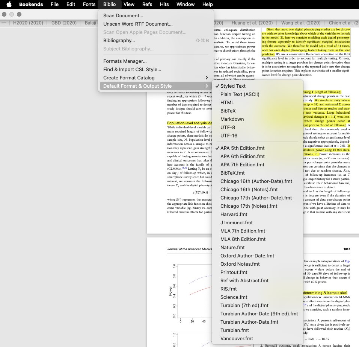Click the red close window button
Viewport: 359px width, 347px height.
pyautogui.click(x=4, y=14)
